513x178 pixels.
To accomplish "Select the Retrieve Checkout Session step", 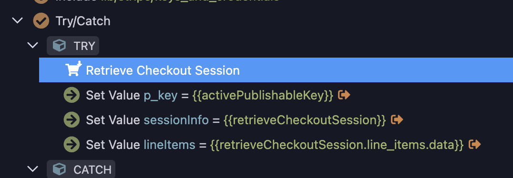I will (276, 70).
